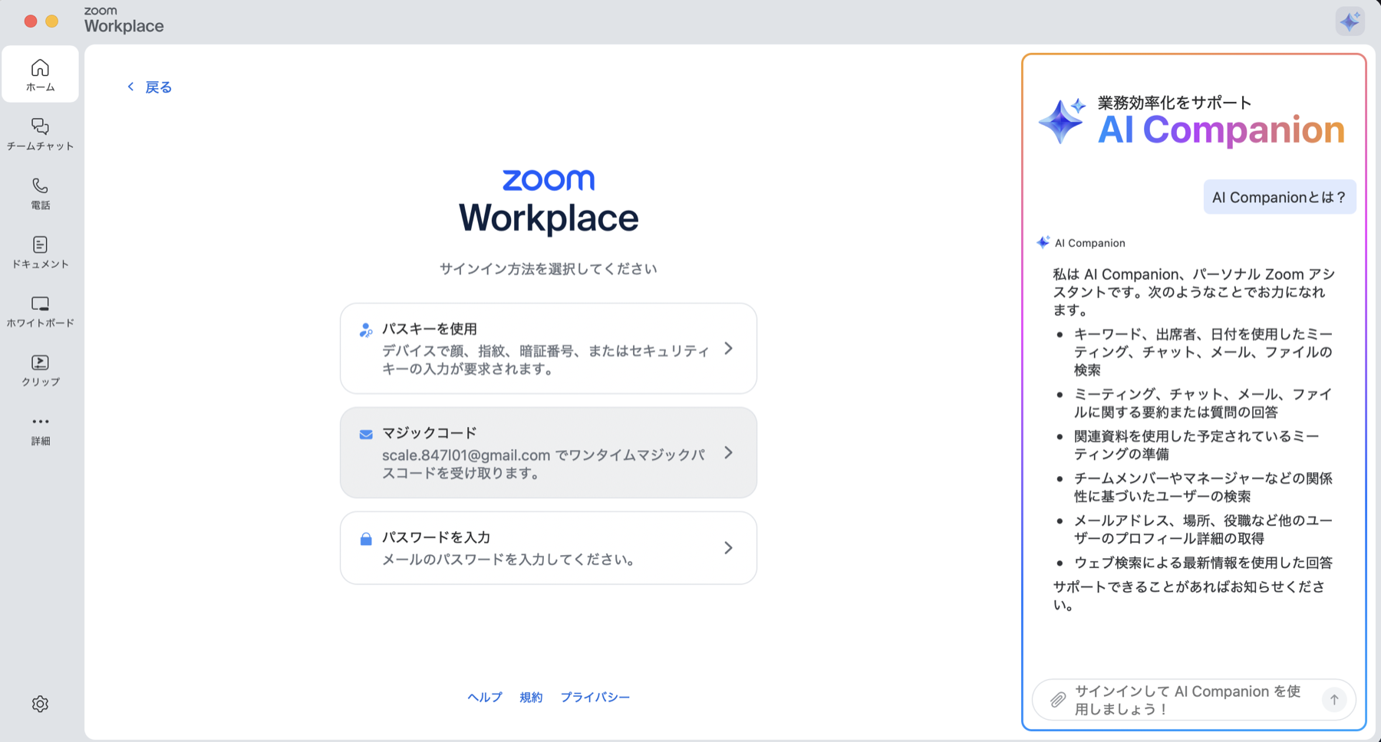Choose パスワードを入力 sign-in option title

(436, 537)
